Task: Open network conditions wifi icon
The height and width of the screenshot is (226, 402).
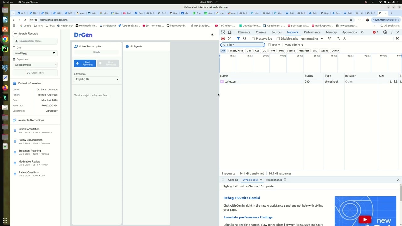Action: (x=329, y=39)
